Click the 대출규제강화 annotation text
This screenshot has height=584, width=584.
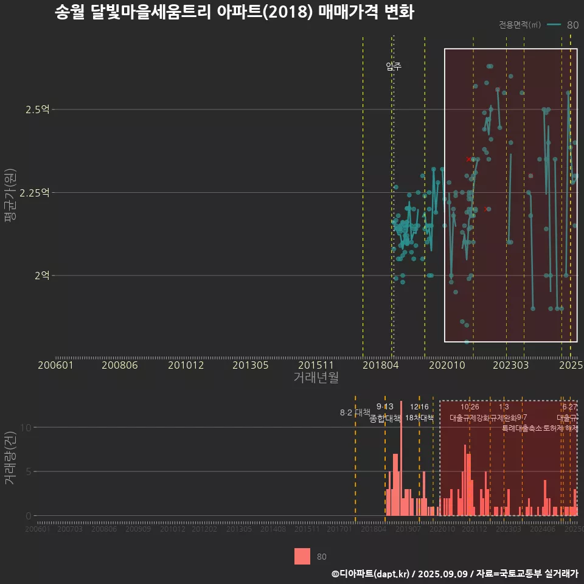[469, 418]
